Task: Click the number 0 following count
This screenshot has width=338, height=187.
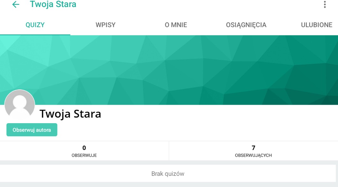Action: tap(84, 148)
